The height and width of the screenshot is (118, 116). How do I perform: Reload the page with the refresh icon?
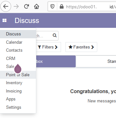pos(26,6)
